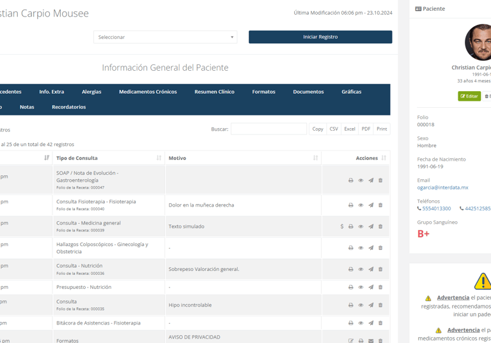Delete the SOAP Gastroenterología record
This screenshot has height=343, width=491.
click(380, 180)
